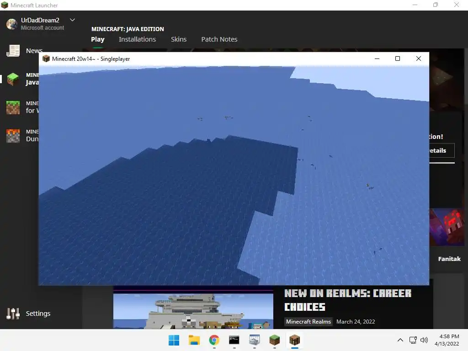468x351 pixels.
Task: Open the News section icon in sidebar
Action: (x=13, y=51)
